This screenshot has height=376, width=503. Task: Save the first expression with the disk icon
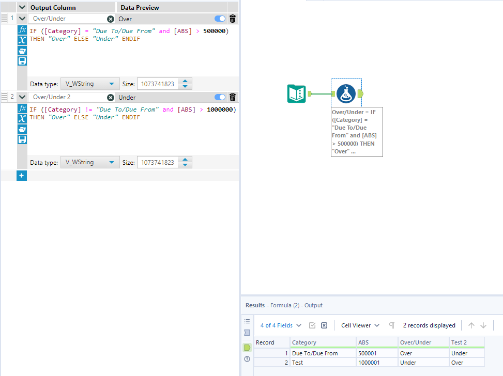pos(21,60)
